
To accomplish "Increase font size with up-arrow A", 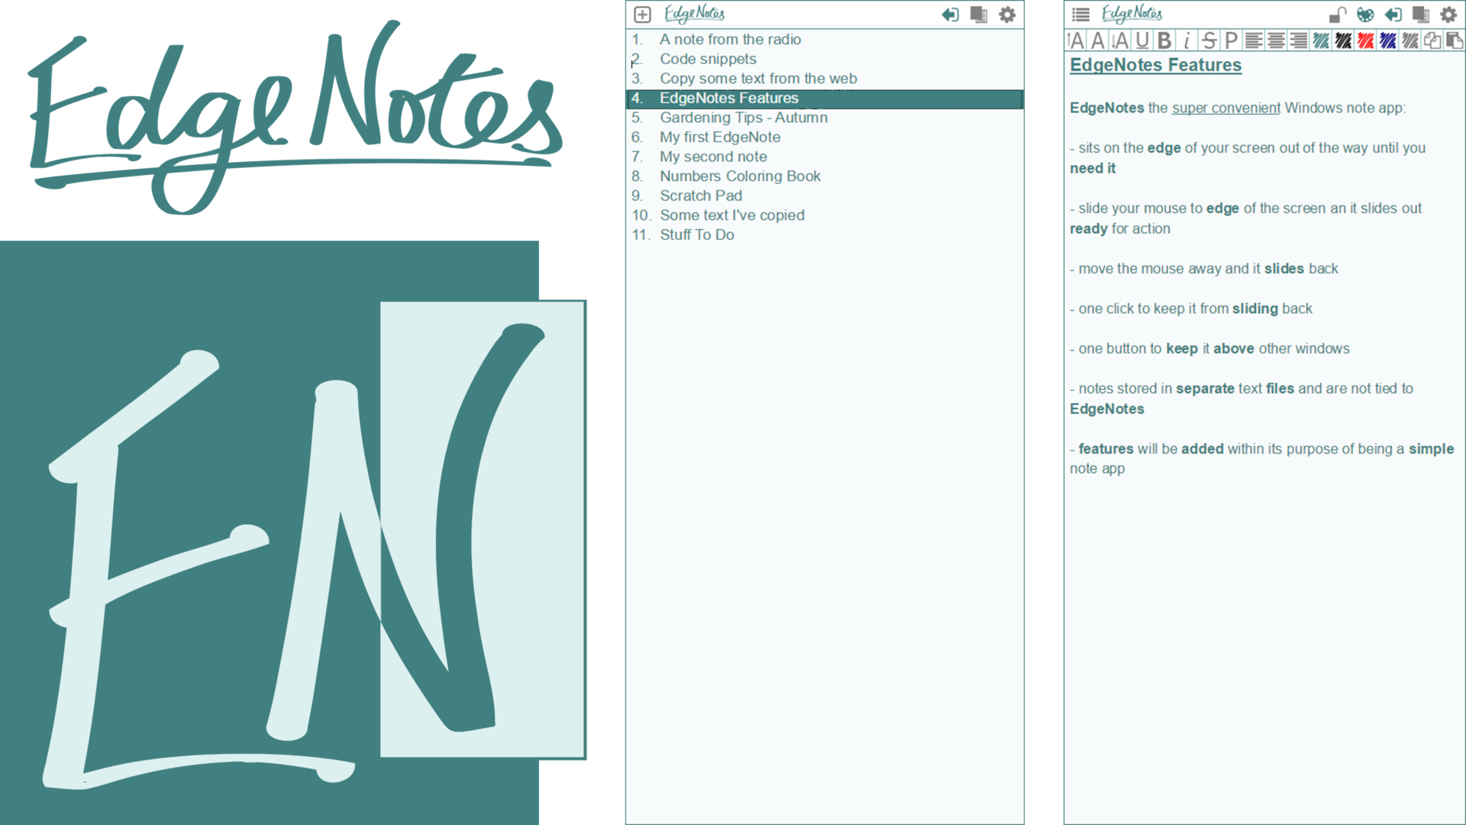I will pyautogui.click(x=1075, y=40).
